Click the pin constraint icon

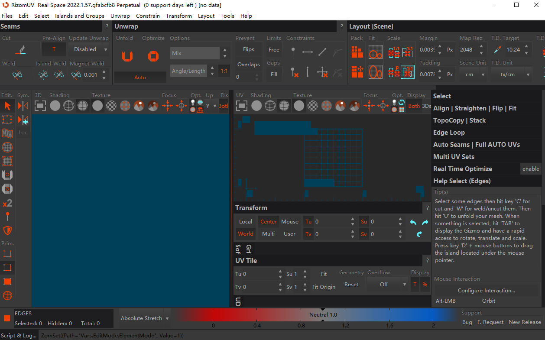pos(293,52)
